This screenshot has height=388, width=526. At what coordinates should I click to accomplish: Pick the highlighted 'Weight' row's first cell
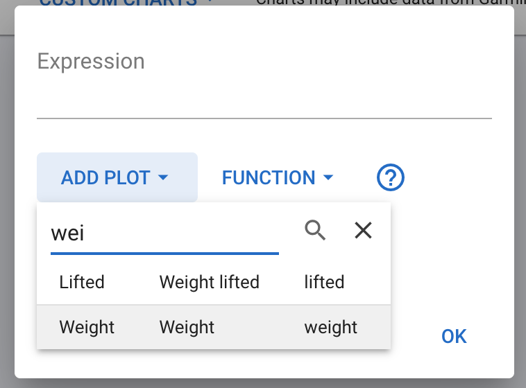tap(87, 327)
